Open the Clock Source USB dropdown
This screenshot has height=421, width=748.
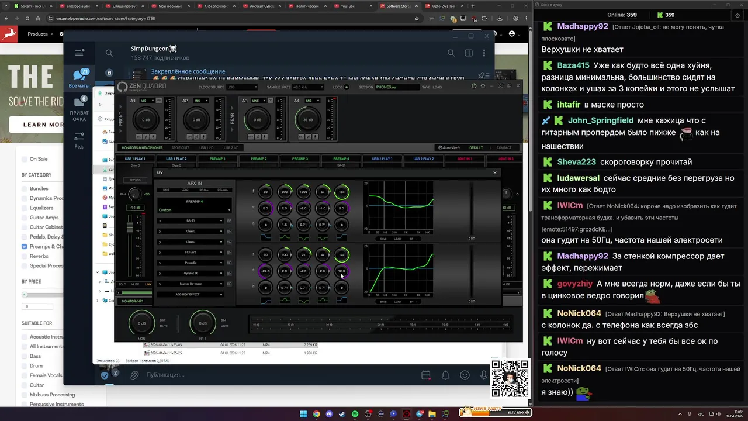coord(242,87)
